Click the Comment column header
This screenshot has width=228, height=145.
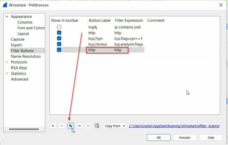156,20
